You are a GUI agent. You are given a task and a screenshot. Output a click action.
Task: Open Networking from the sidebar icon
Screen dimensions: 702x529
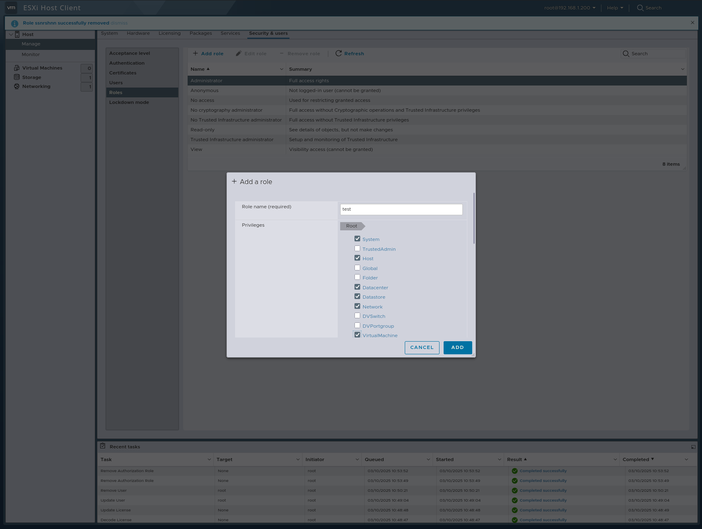[x=17, y=86]
